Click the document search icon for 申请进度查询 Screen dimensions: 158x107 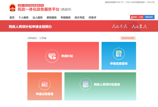pyautogui.click(x=119, y=54)
